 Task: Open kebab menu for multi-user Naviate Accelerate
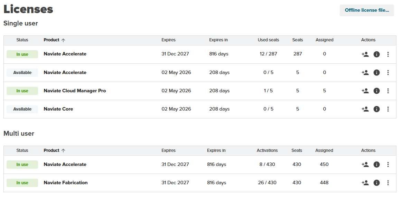(x=388, y=165)
